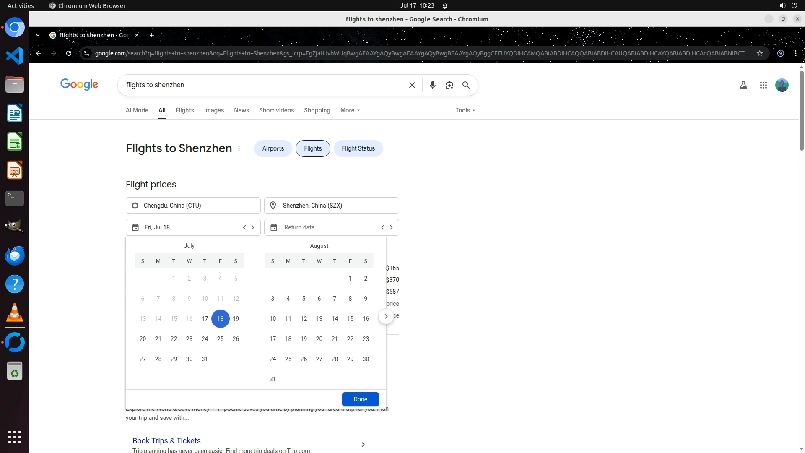805x453 pixels.
Task: Click the Search Labs flask icon
Action: click(x=743, y=85)
